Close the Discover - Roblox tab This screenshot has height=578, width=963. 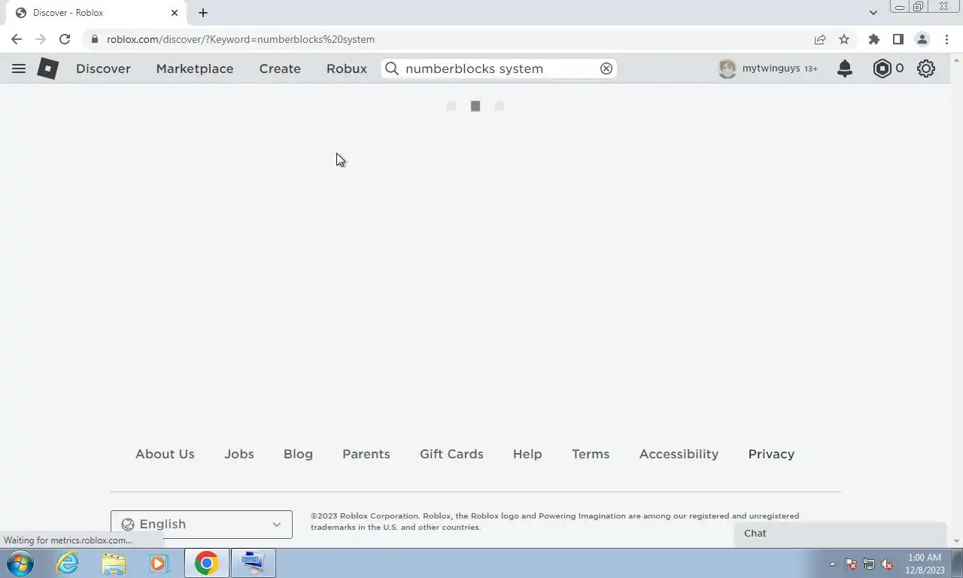point(175,13)
